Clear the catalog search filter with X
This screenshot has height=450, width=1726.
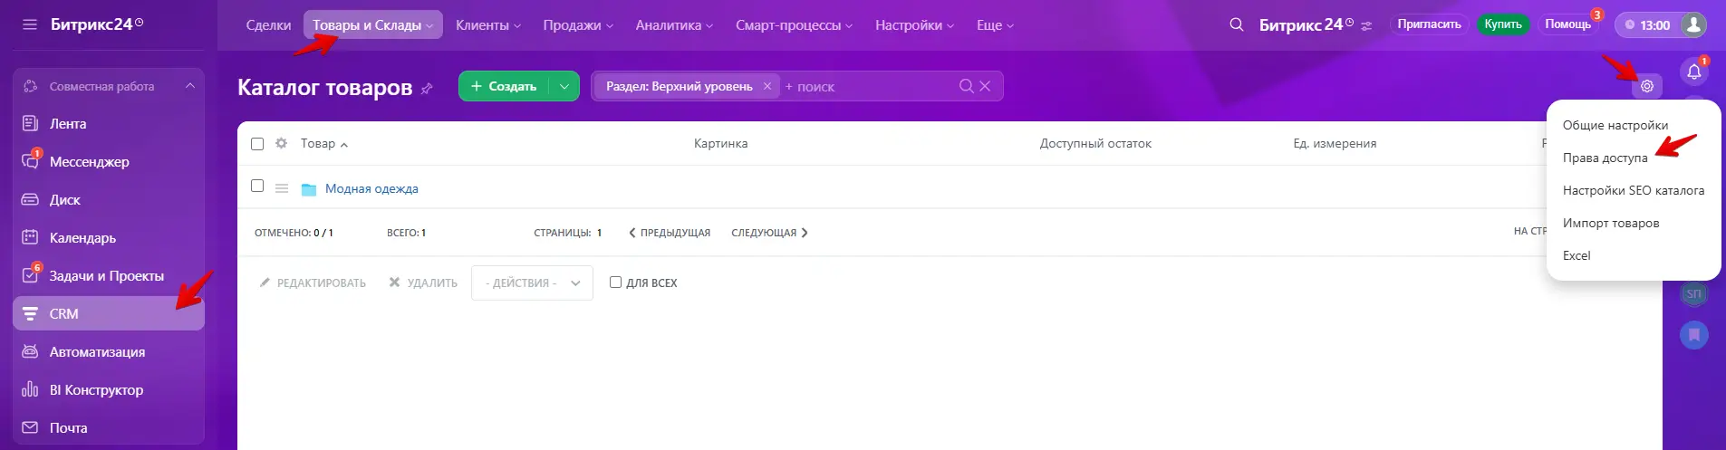[985, 86]
